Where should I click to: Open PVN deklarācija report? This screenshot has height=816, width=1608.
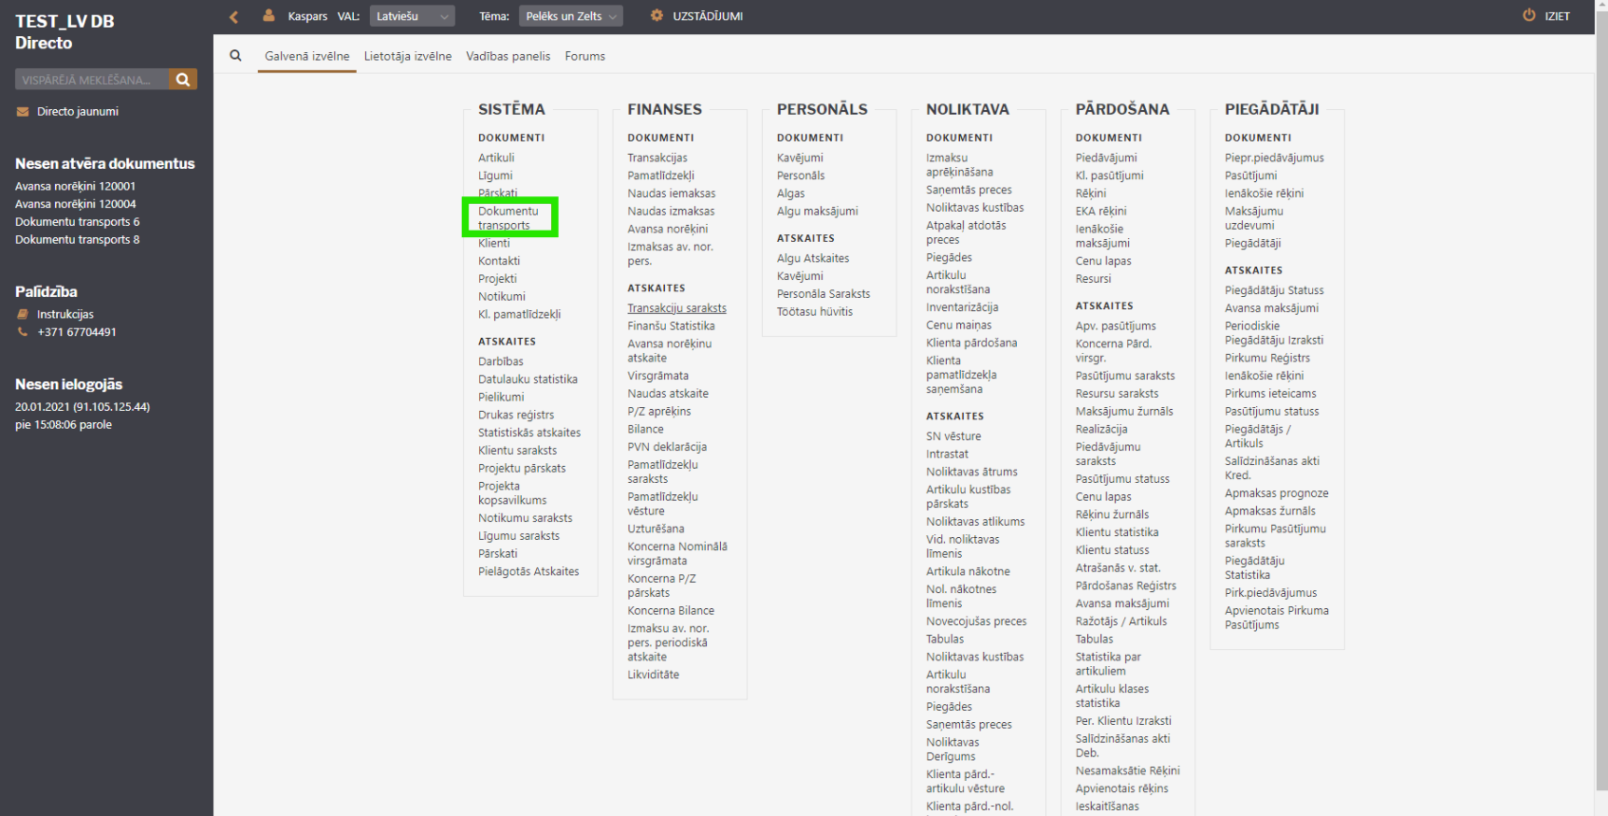[667, 447]
